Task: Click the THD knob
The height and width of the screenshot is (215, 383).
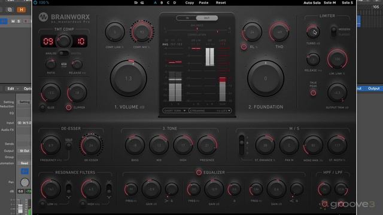Action: click(279, 32)
